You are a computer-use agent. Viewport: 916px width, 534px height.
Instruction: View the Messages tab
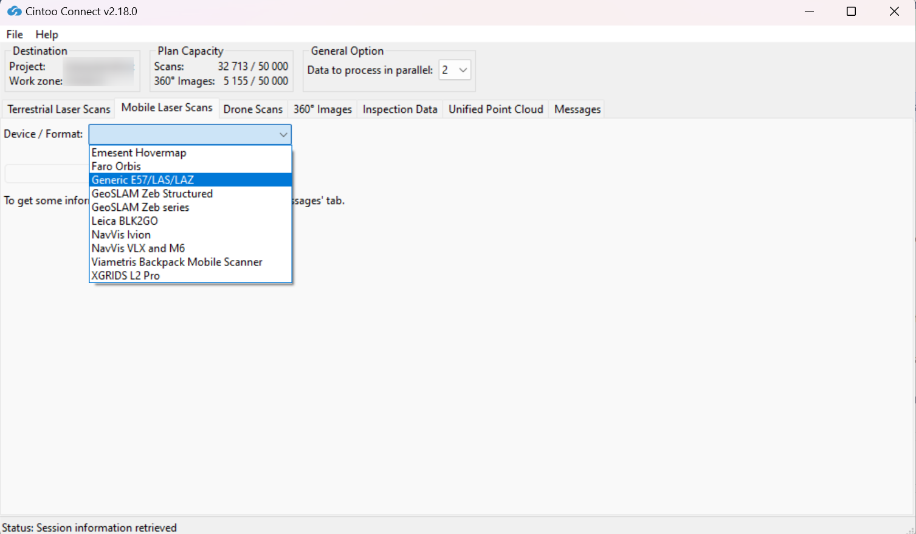[577, 109]
